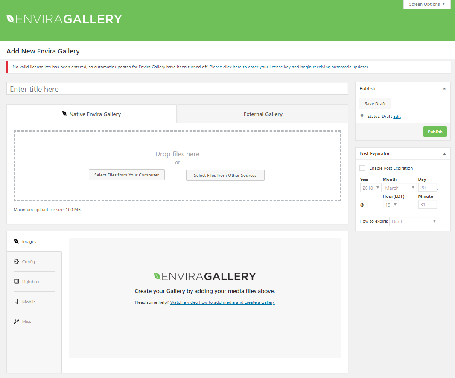Click the leaf icon on Native Envira Gallery tab
Image resolution: width=455 pixels, height=378 pixels.
tap(64, 114)
